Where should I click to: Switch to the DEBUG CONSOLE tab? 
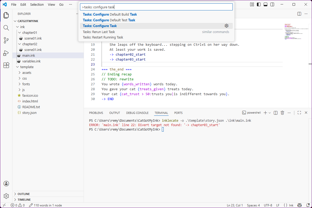click(x=137, y=113)
